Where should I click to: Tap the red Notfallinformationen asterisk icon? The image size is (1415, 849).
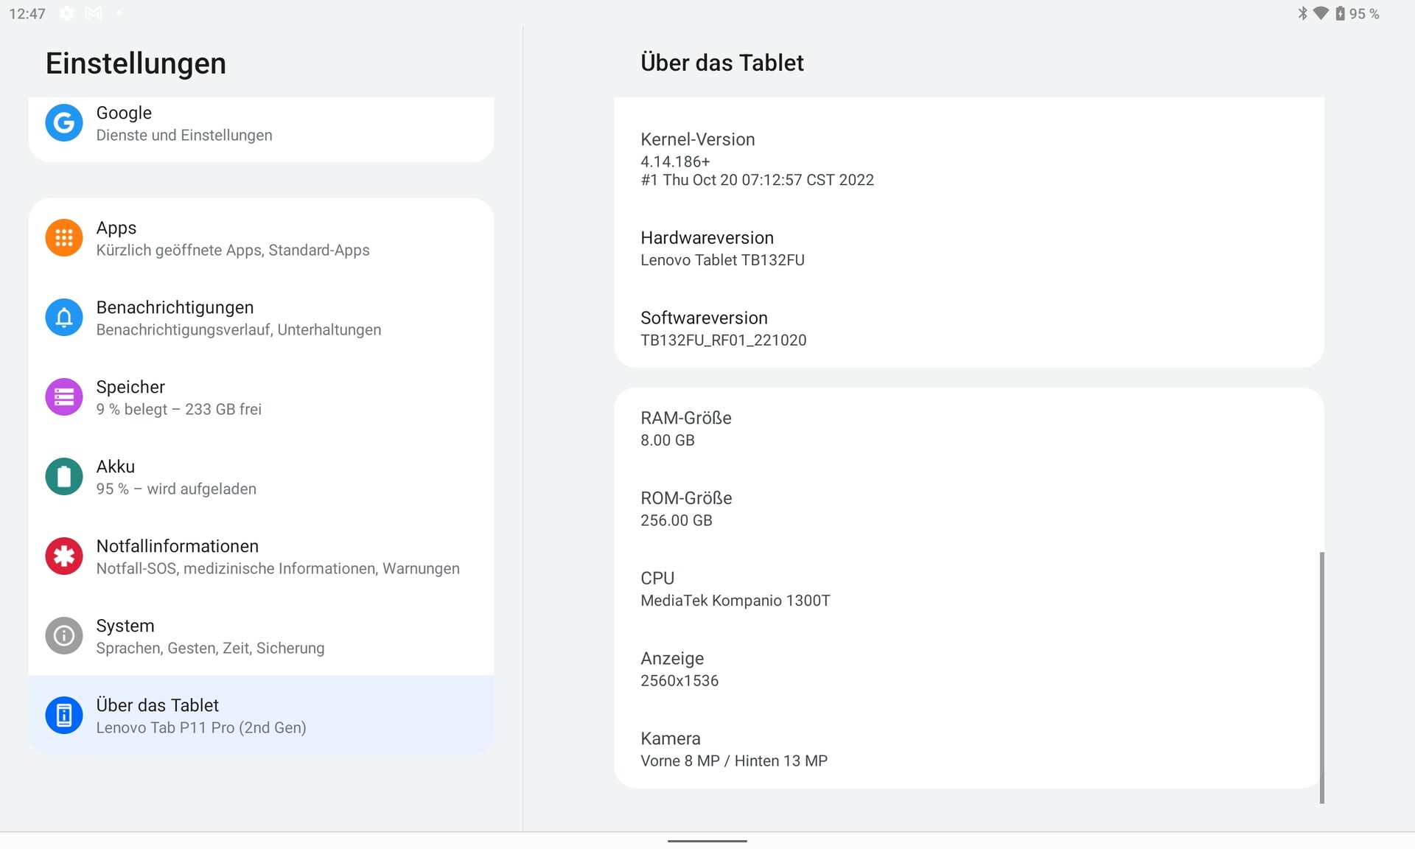tap(64, 556)
